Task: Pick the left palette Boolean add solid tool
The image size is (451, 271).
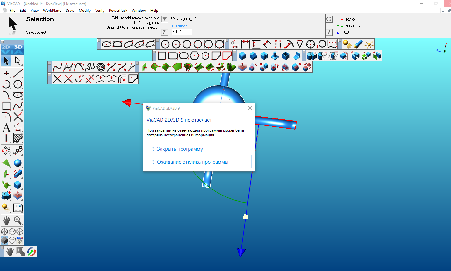Action: coord(6,195)
